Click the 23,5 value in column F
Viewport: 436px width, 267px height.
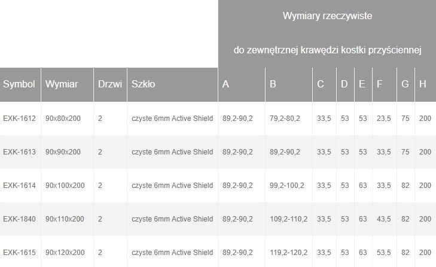(x=383, y=119)
